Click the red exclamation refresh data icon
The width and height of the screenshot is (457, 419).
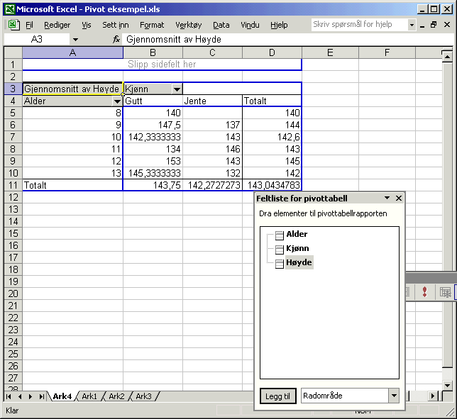pos(424,291)
